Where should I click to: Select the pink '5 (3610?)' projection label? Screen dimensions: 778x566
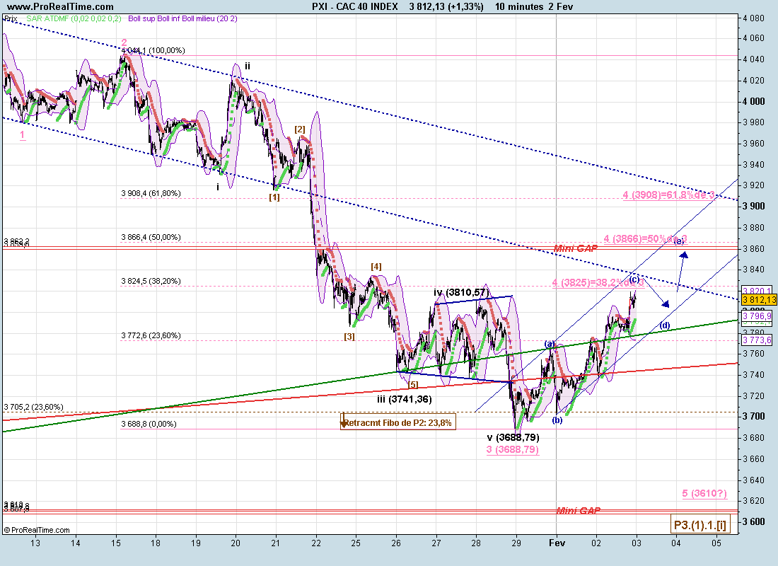(704, 493)
